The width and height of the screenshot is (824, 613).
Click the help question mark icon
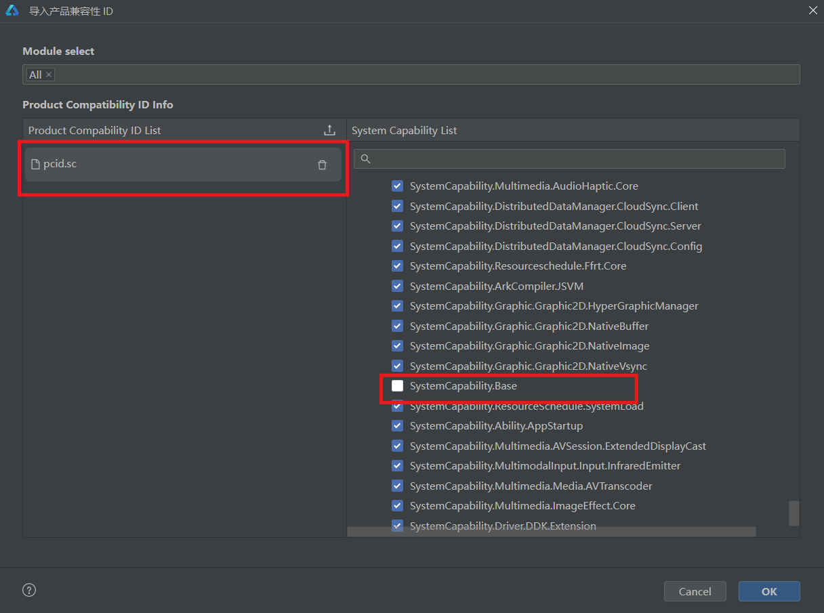[29, 590]
